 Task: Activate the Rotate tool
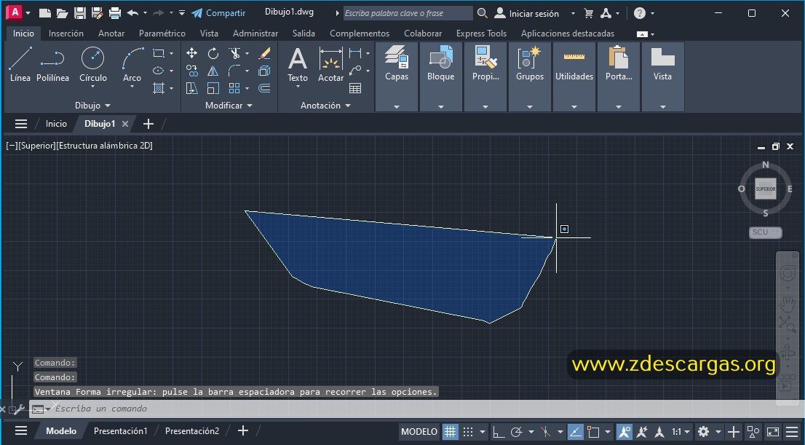point(213,53)
